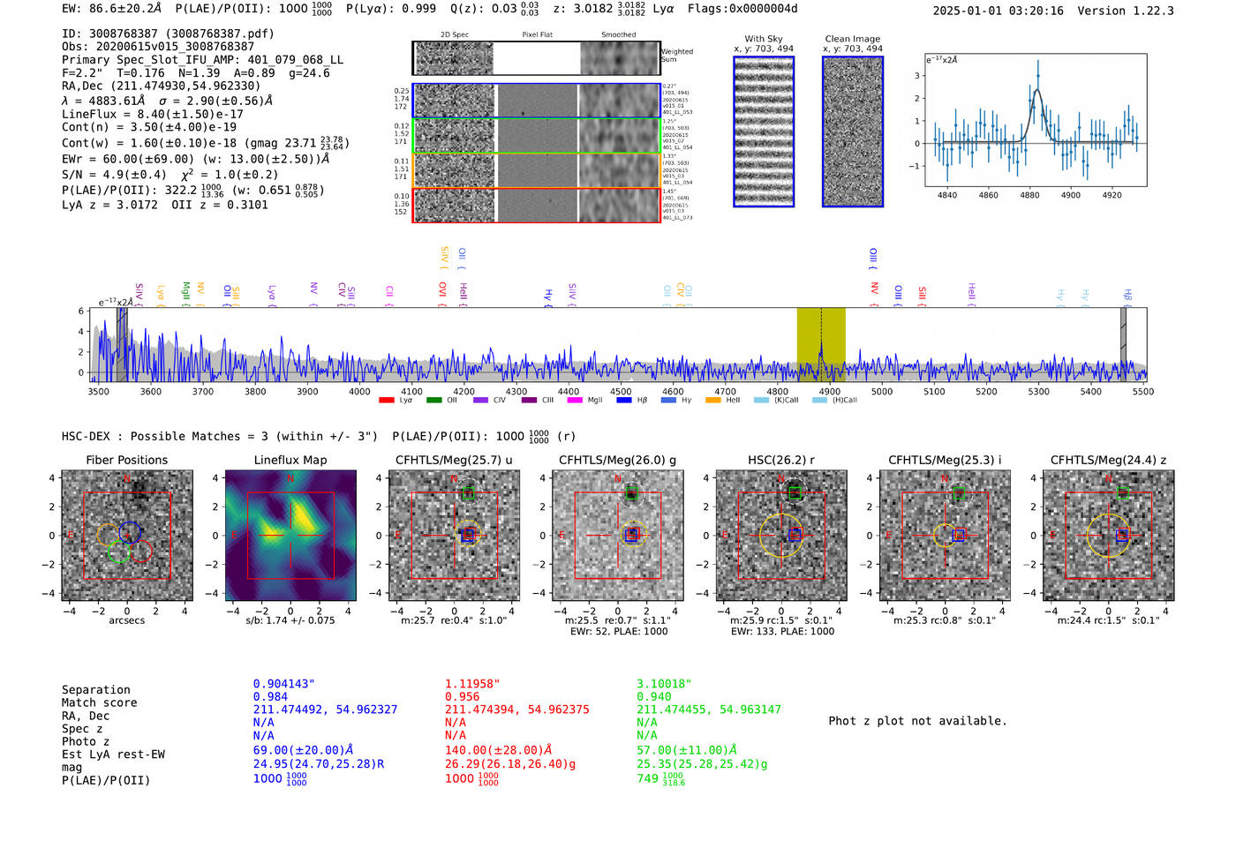Click the blue Hβ legend swatch
1236x841 pixels.
pyautogui.click(x=623, y=401)
